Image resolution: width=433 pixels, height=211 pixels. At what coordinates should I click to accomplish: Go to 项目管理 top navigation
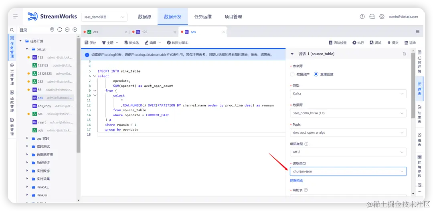point(233,16)
